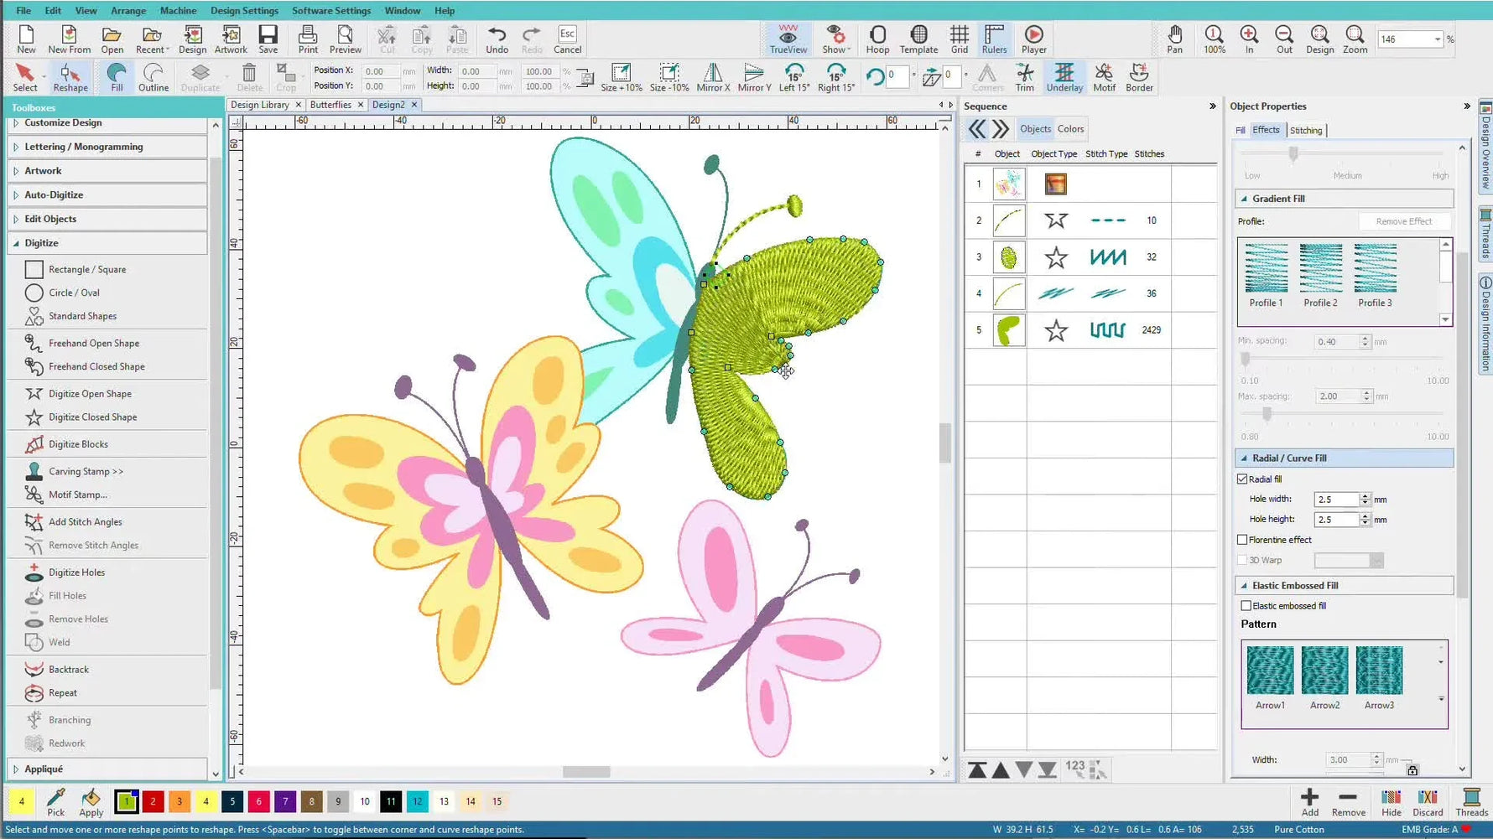Click the Border tool icon
Image resolution: width=1493 pixels, height=839 pixels.
tap(1139, 77)
